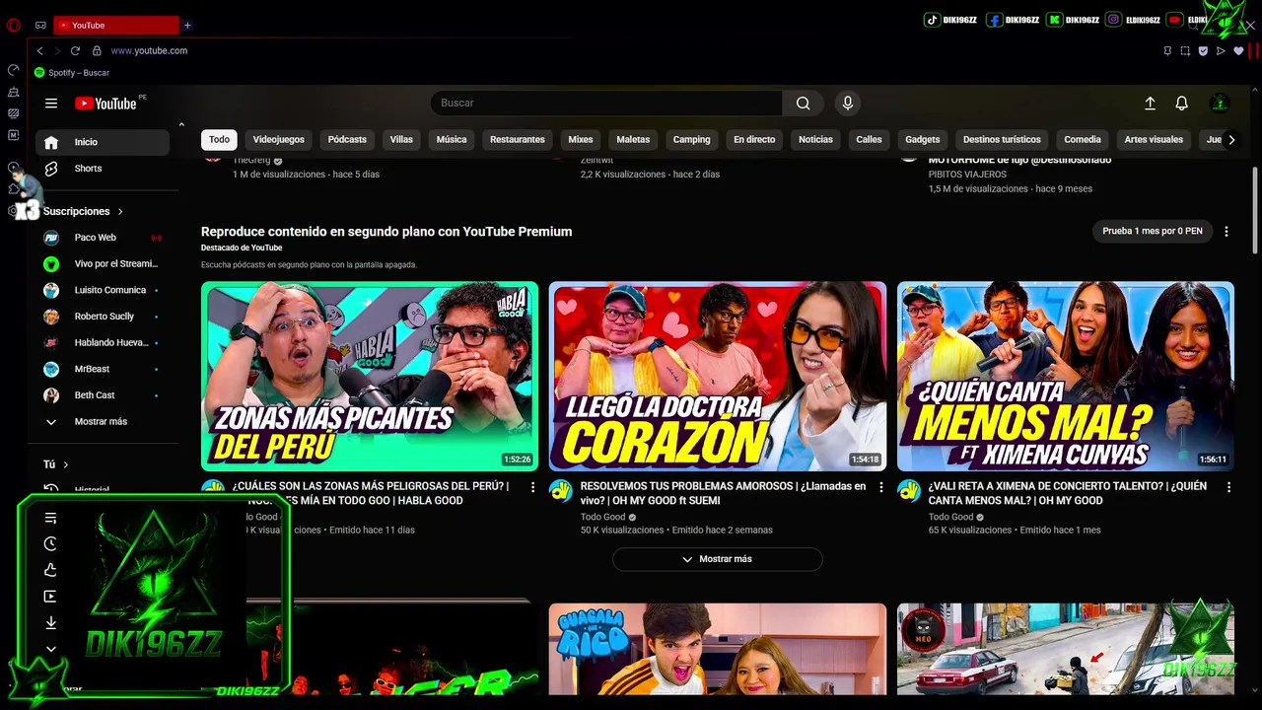Open the notifications bell
1262x710 pixels.
1181,103
